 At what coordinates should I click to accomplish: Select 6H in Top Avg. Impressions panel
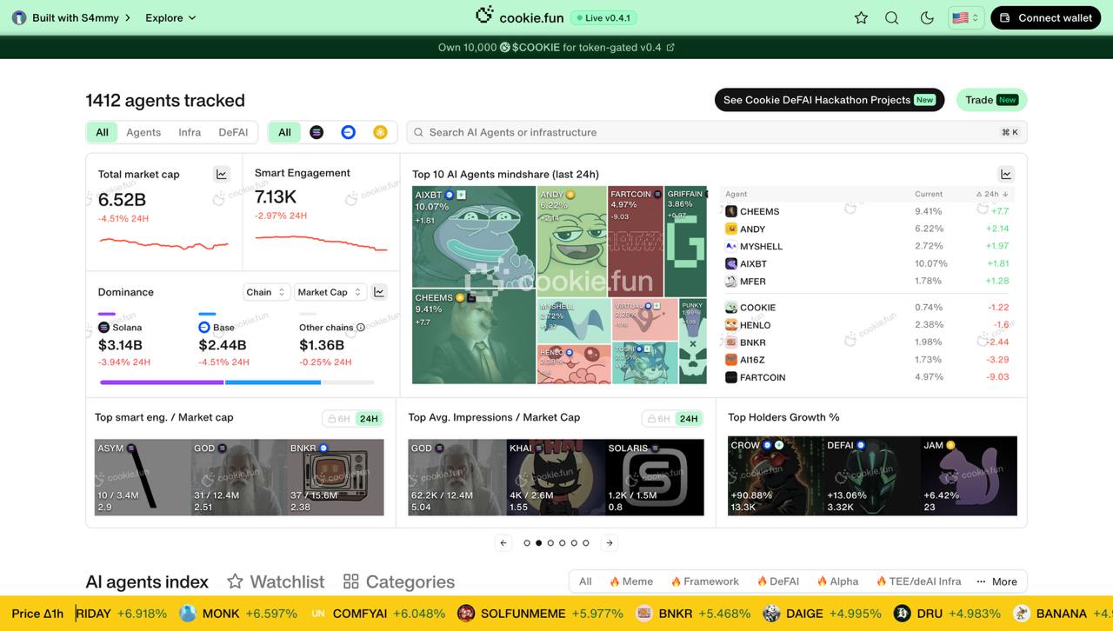(659, 419)
